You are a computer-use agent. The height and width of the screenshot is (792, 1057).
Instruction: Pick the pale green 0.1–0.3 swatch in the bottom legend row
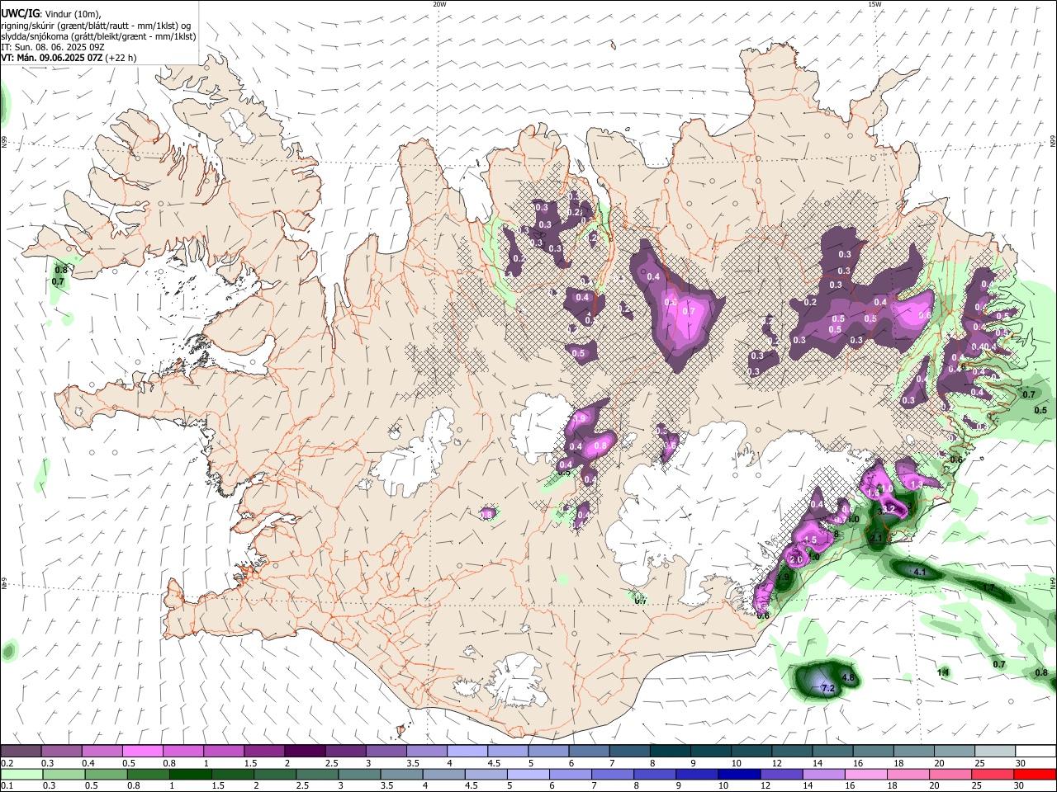tap(21, 774)
